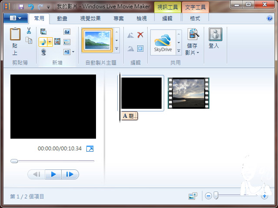Image resolution: width=278 pixels, height=208 pixels.
Task: Click the Movie Maker app icon in title bar
Action: (7, 6)
